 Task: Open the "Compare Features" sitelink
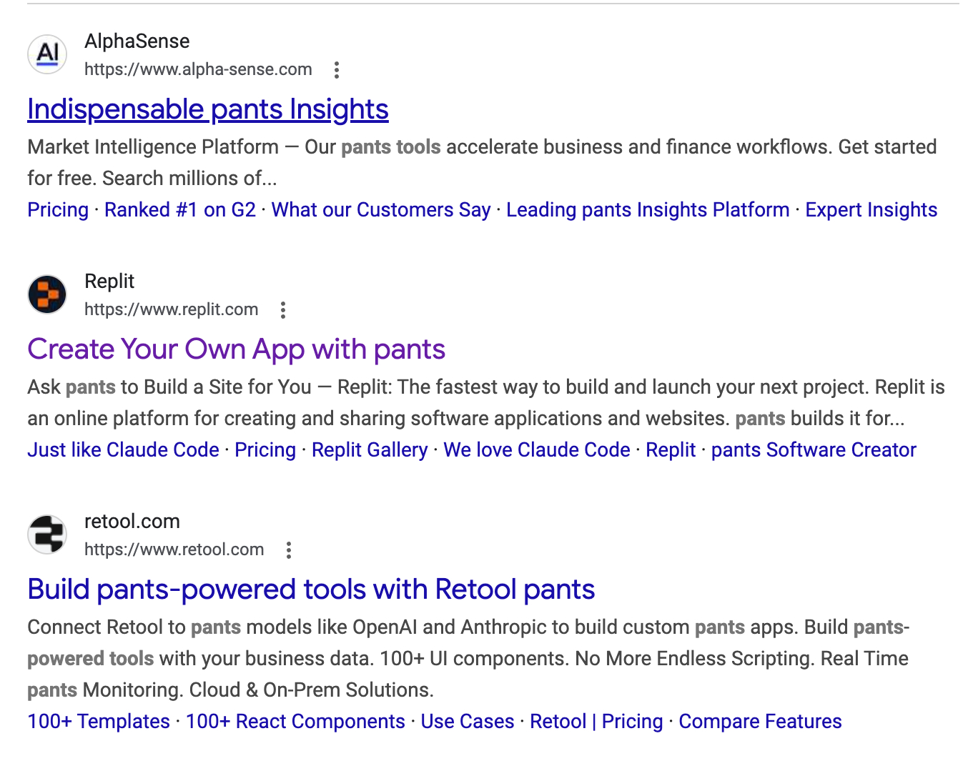[760, 722]
